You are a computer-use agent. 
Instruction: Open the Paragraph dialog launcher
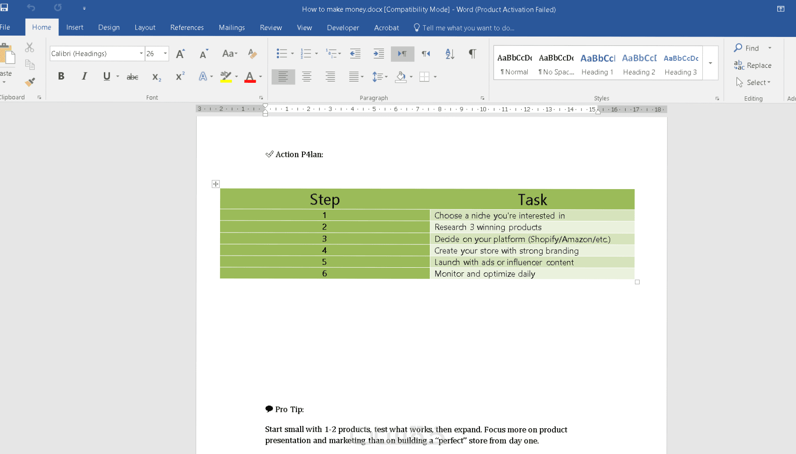click(482, 98)
